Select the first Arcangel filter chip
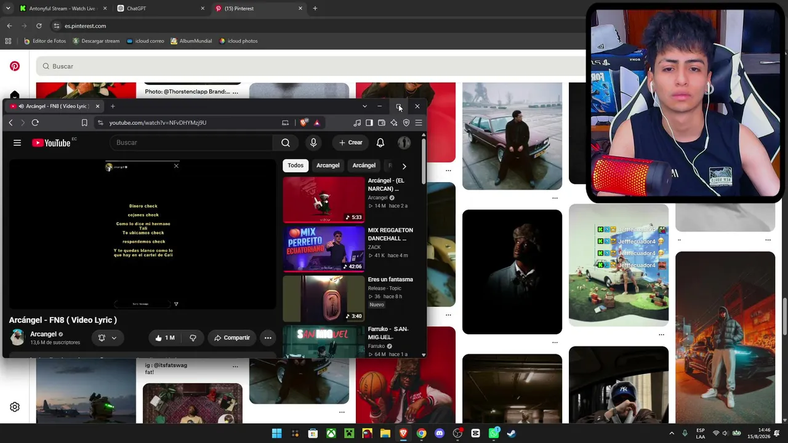Screen dimensions: 788x443 pos(328,166)
